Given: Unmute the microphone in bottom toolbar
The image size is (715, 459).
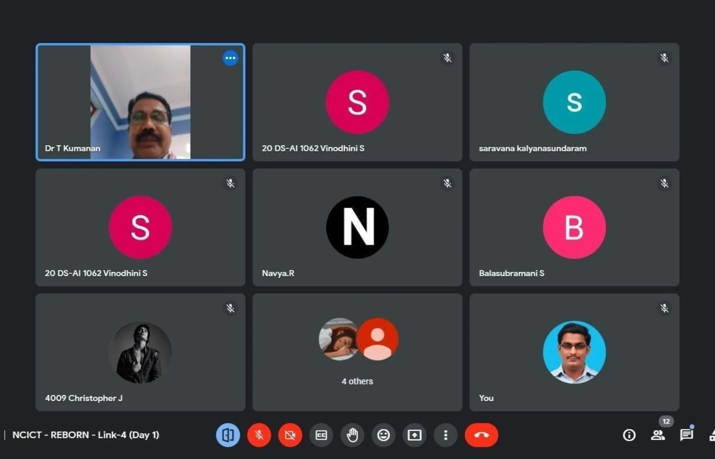Looking at the screenshot, I should pyautogui.click(x=259, y=435).
